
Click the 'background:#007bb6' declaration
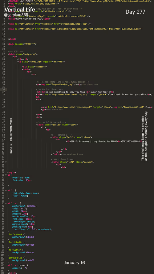23,245
